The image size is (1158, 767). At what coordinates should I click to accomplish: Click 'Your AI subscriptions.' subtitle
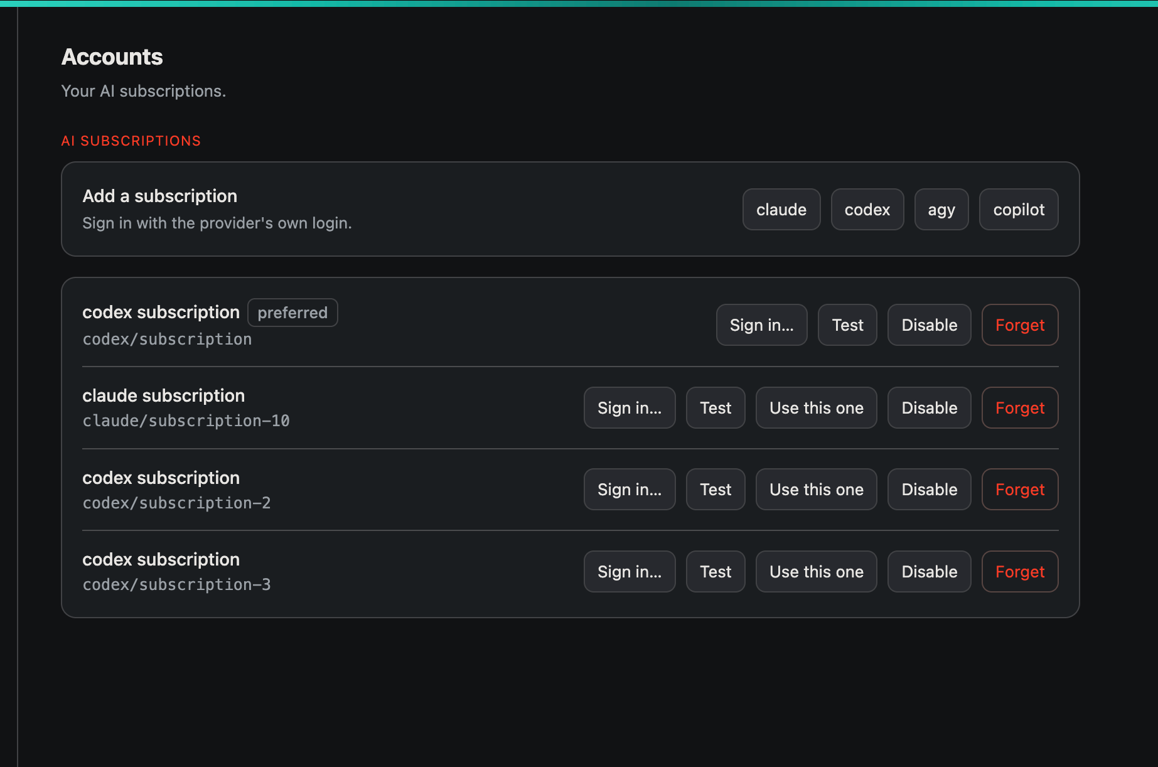click(143, 91)
